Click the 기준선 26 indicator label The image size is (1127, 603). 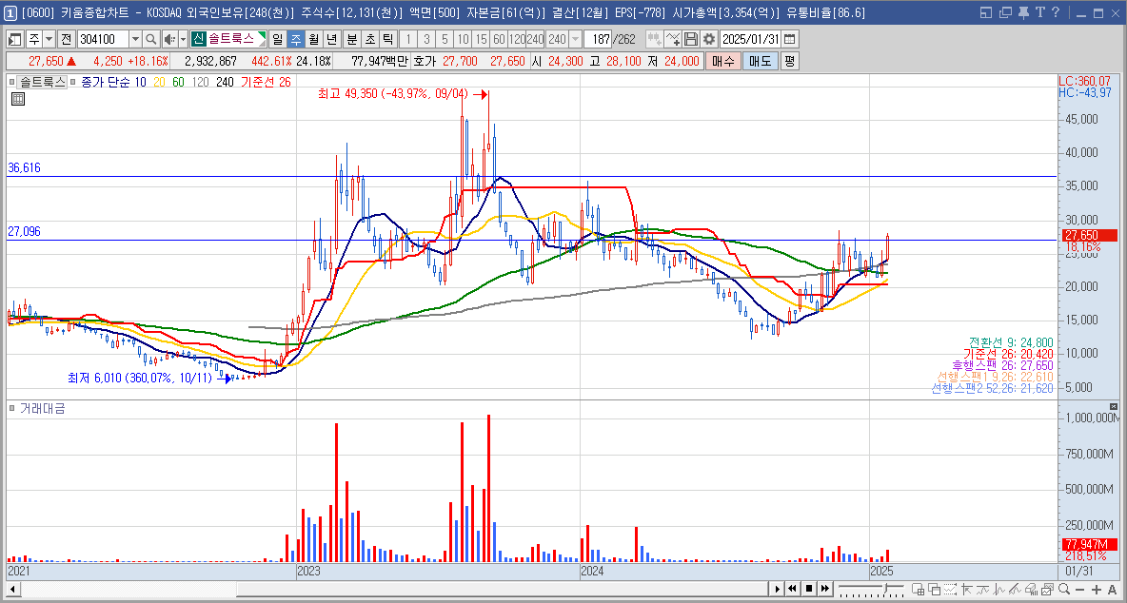(x=266, y=82)
